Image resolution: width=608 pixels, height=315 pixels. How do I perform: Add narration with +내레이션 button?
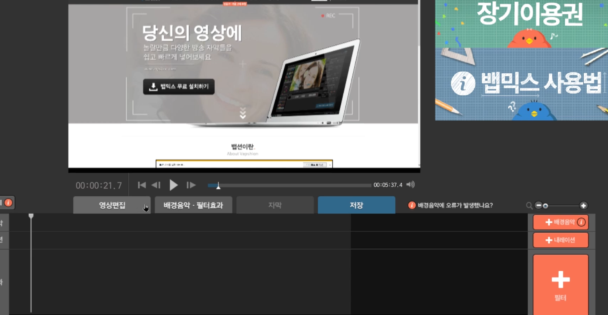click(x=561, y=240)
